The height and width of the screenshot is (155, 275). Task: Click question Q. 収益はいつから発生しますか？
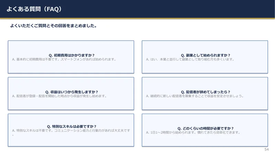click(71, 92)
